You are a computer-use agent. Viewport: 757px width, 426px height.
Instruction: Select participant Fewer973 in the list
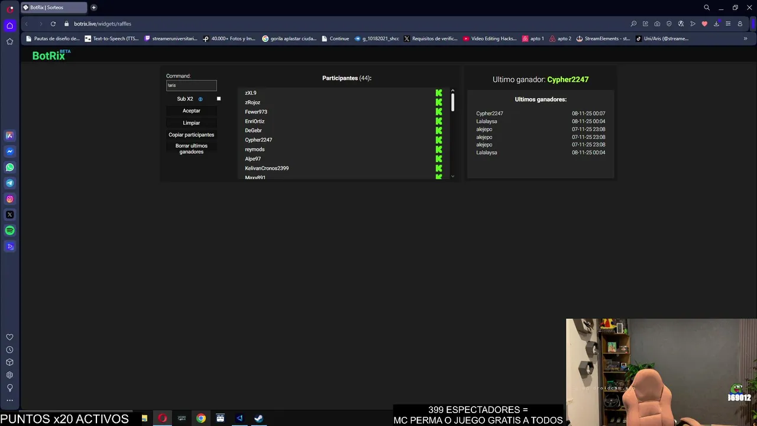256,112
